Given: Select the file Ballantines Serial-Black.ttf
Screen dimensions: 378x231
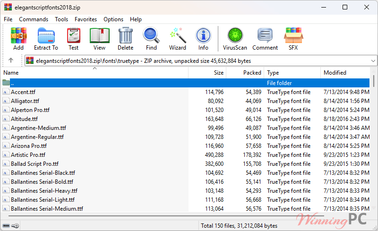Looking at the screenshot, I should point(43,172).
